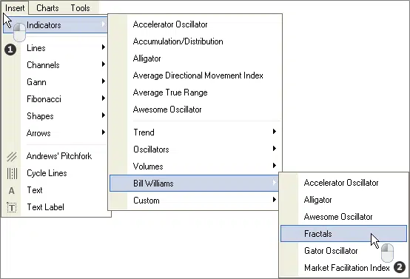Open the Tools menu
The image size is (410, 279).
(x=80, y=8)
